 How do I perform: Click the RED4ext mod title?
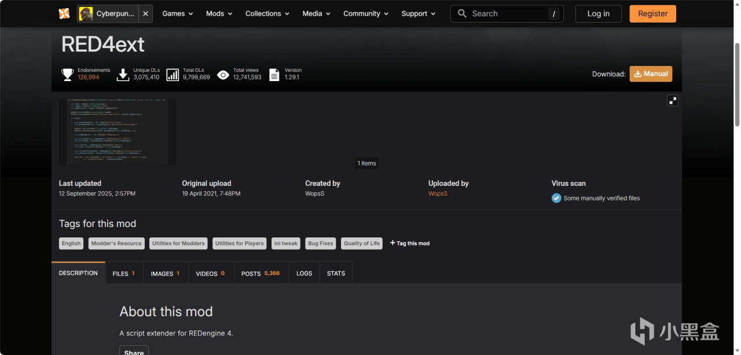(103, 44)
